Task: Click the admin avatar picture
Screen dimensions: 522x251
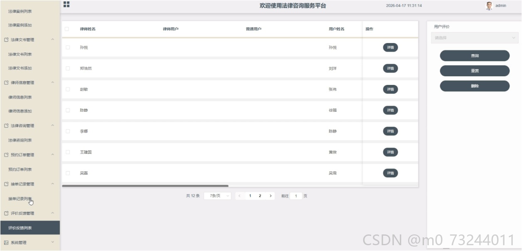Action: pos(489,6)
